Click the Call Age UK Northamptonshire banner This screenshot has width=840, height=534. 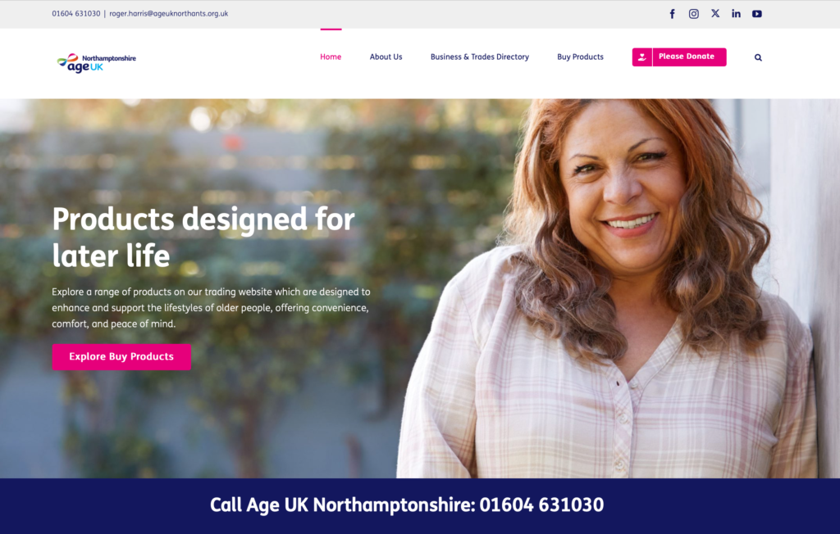(407, 505)
